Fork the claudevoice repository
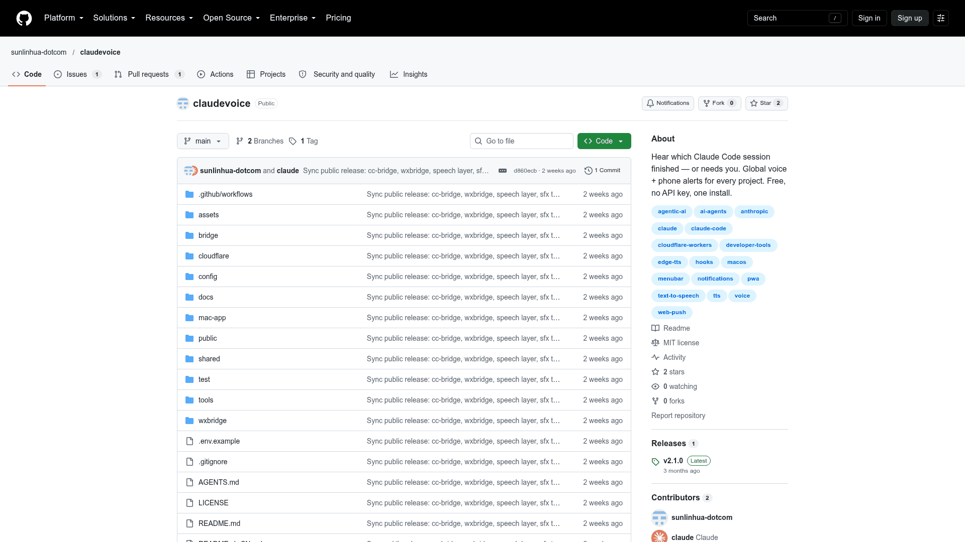 (x=719, y=103)
